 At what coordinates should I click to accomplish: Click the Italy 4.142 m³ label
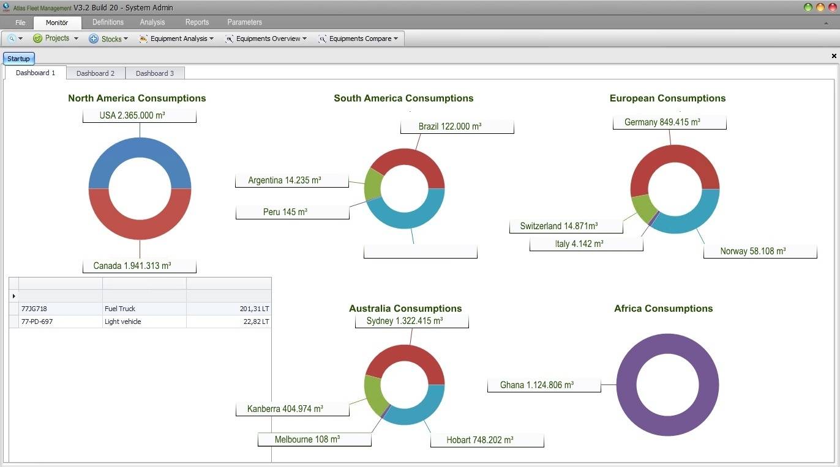(x=587, y=244)
